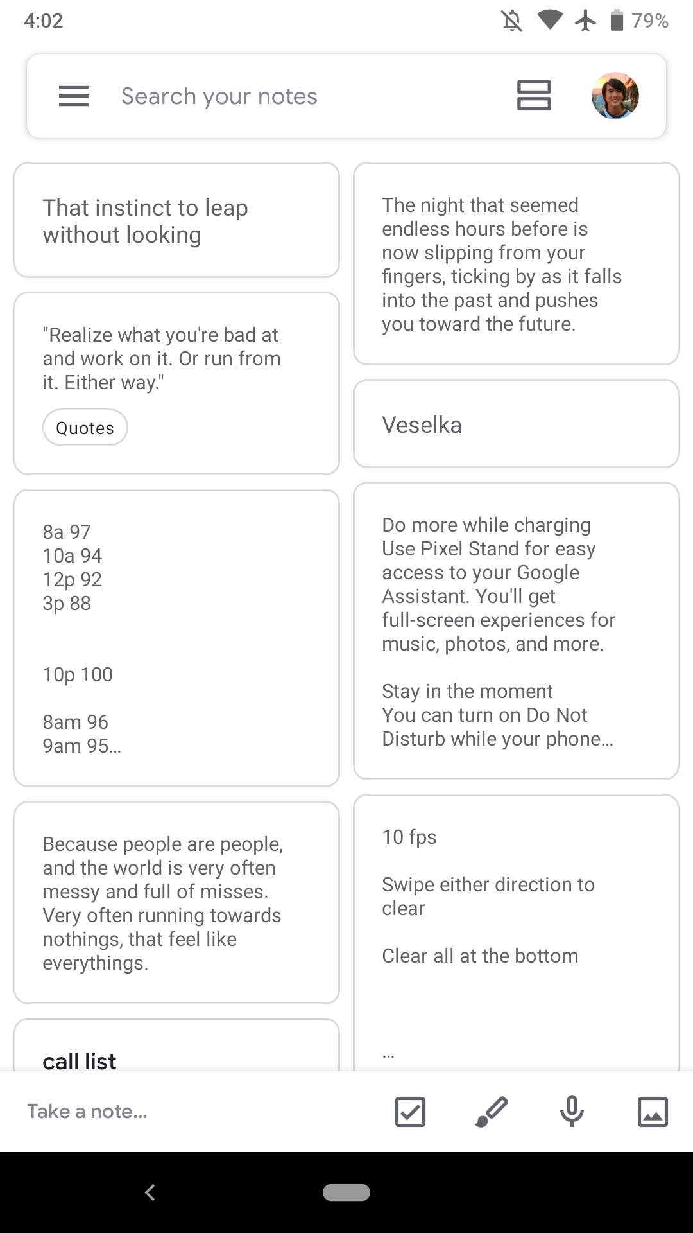Open the navigation drawer menu
This screenshot has width=693, height=1233.
click(x=73, y=96)
